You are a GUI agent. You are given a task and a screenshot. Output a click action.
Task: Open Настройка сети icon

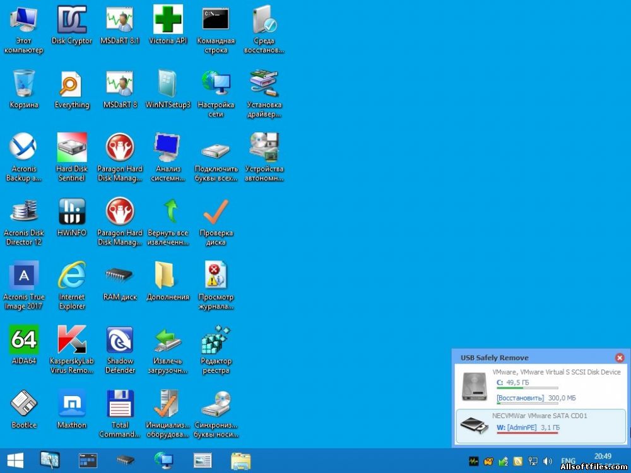click(x=216, y=93)
